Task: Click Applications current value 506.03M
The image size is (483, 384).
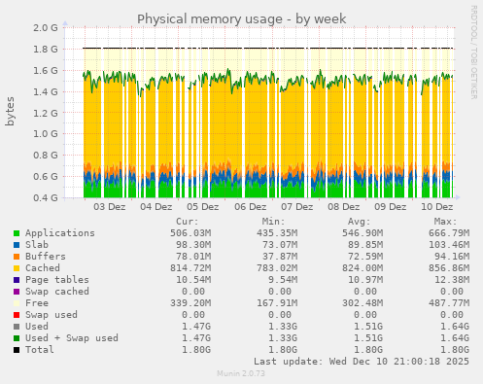Action: (190, 233)
